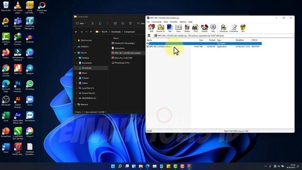Click the View icon in WinRAR toolbar
The height and width of the screenshot is (170, 302).
click(x=178, y=28)
